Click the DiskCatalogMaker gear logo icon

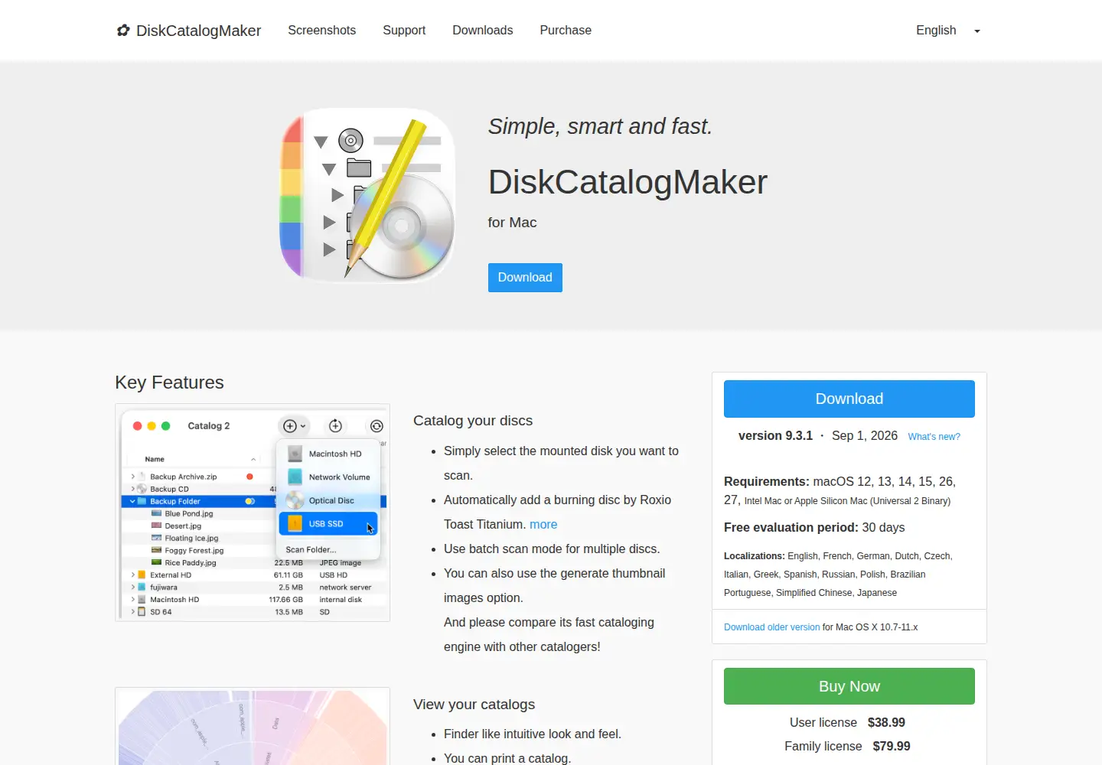[x=123, y=31]
